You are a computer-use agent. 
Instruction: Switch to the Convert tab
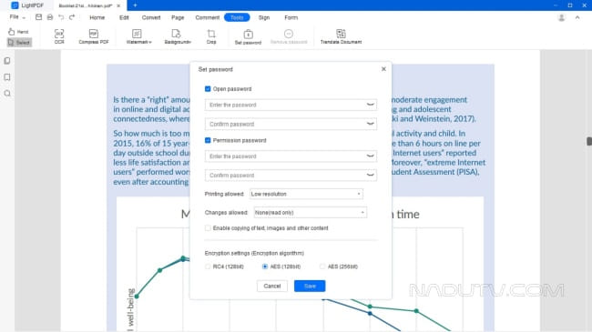click(x=151, y=17)
